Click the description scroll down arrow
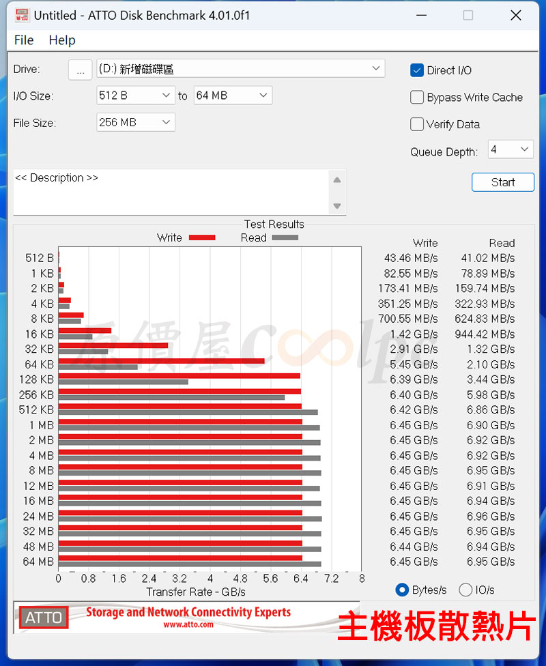 [x=337, y=206]
